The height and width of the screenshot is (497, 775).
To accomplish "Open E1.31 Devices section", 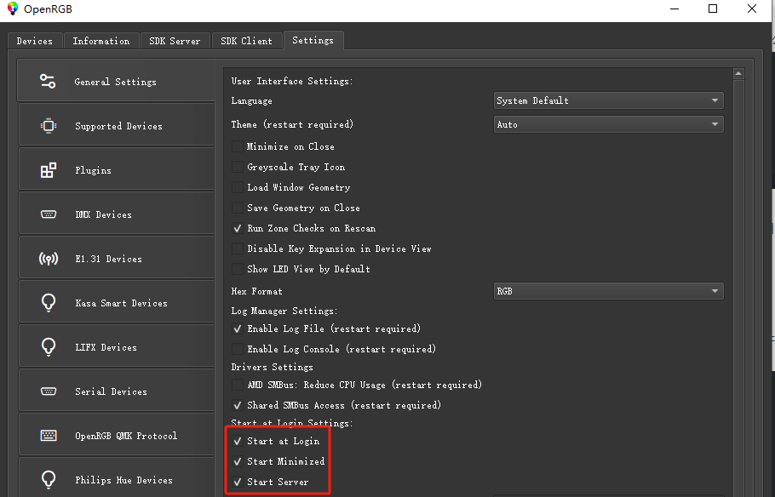I will pyautogui.click(x=117, y=259).
